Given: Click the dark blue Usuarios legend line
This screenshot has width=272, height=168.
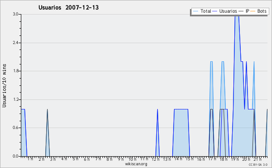Looking at the screenshot, I should [x=215, y=11].
